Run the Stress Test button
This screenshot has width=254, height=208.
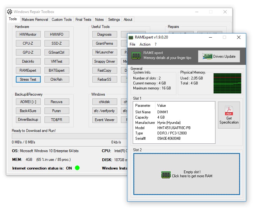[28, 79]
